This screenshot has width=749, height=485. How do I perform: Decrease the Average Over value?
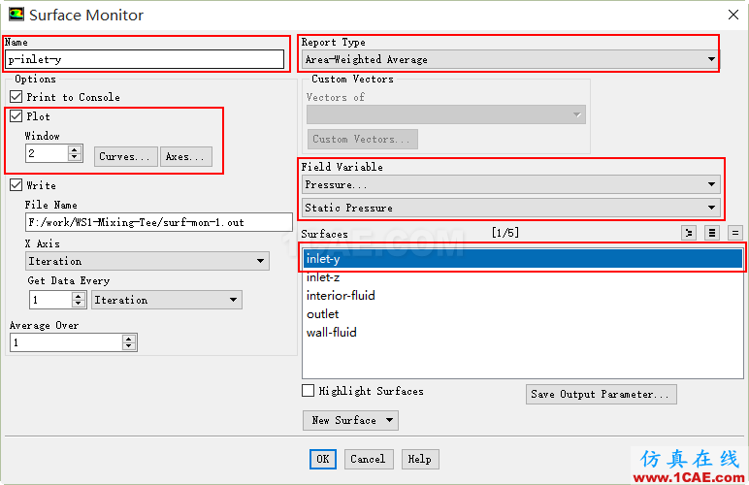128,346
